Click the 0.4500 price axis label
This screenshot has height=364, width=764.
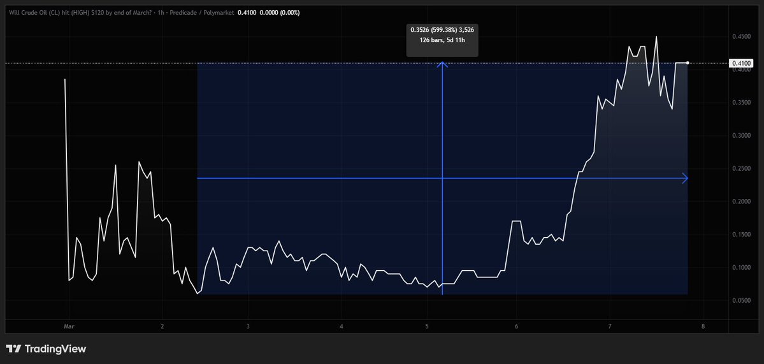(740, 36)
